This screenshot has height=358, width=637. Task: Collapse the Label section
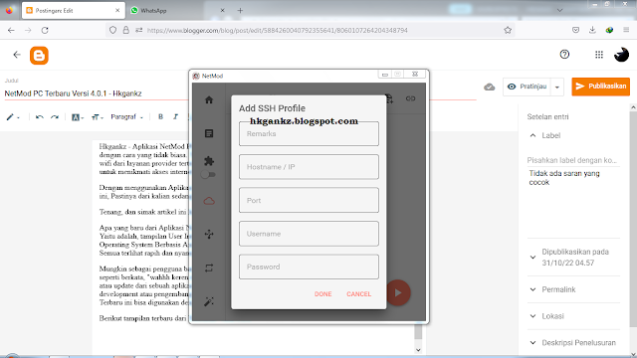[x=533, y=135]
